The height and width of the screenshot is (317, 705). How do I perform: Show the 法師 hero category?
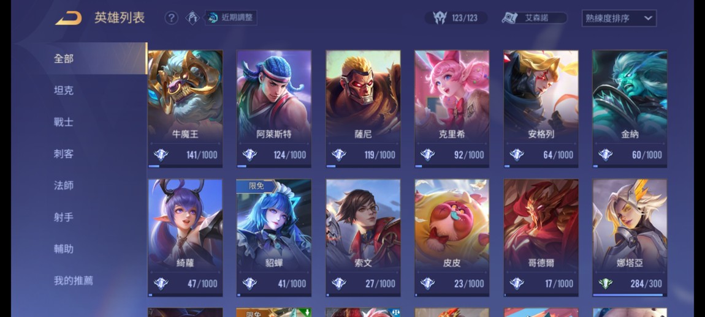pos(63,185)
